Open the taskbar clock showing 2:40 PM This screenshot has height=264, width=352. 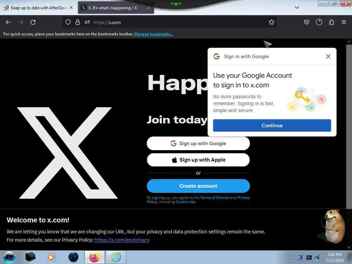click(334, 257)
